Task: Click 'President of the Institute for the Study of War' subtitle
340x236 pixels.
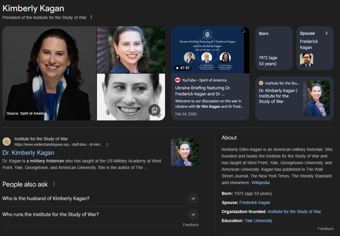Action: point(45,18)
